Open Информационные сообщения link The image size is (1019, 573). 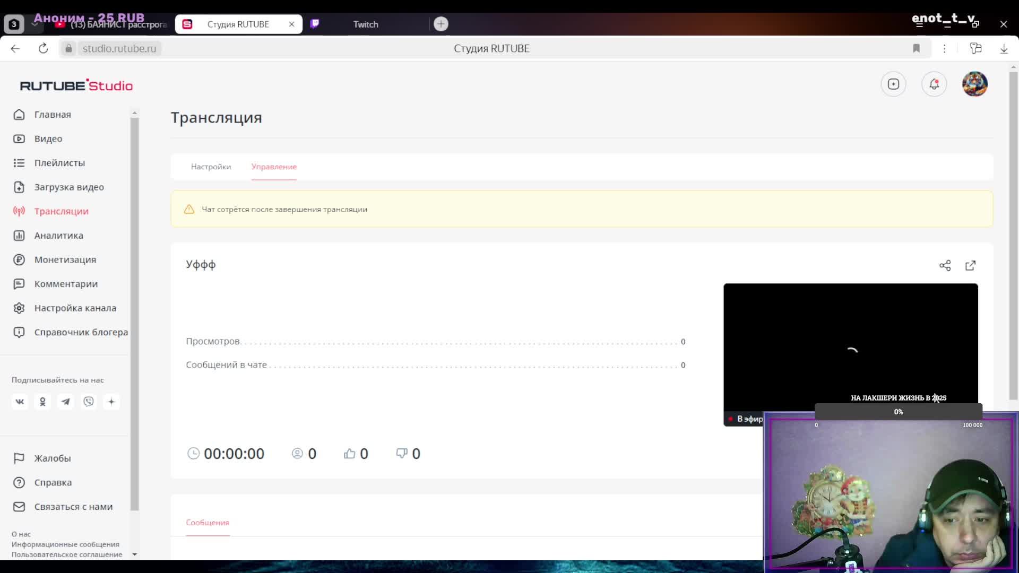[65, 544]
